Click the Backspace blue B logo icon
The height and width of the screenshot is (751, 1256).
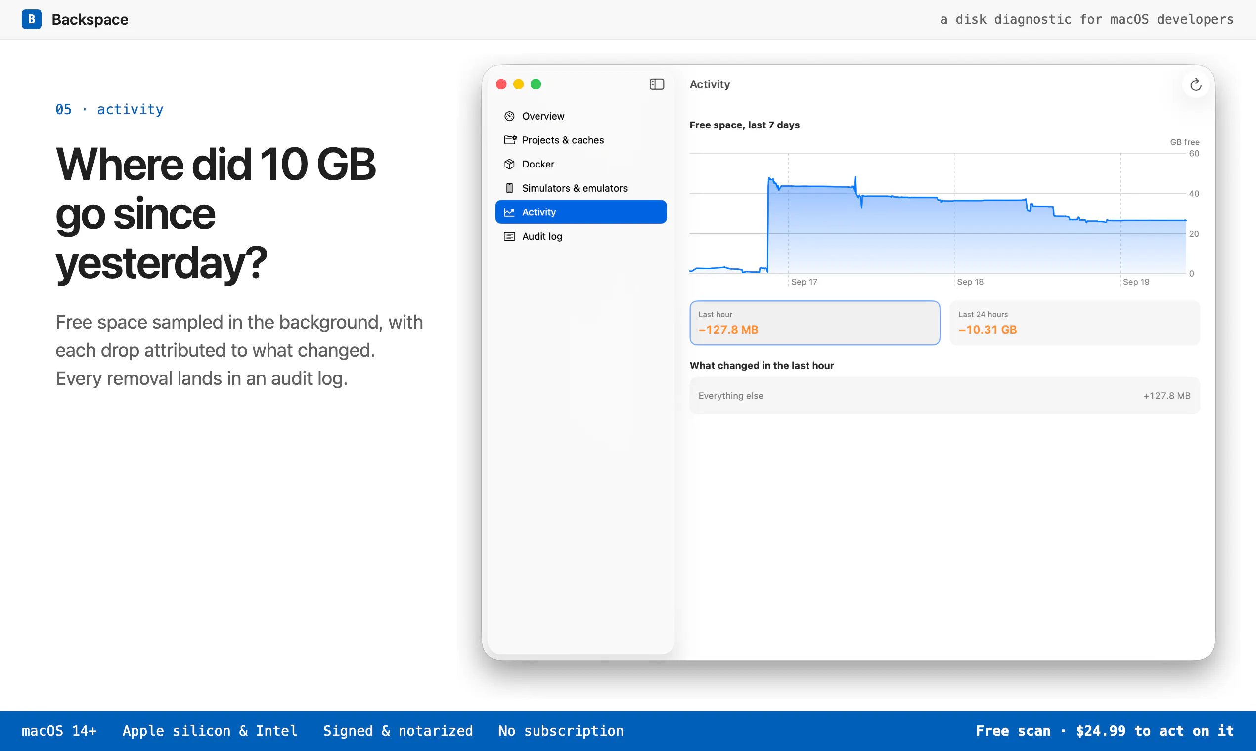pos(32,19)
